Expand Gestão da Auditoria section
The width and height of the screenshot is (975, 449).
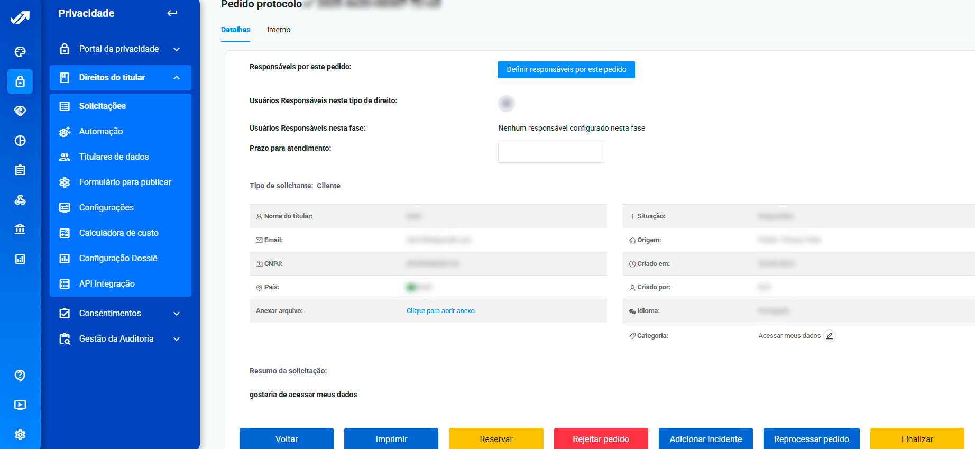click(x=177, y=339)
